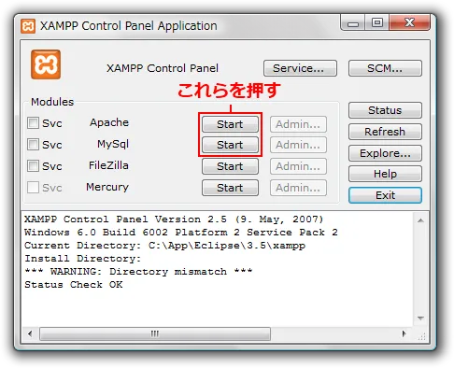The image size is (454, 368).
Task: Open the Service... dialog
Action: click(x=300, y=68)
